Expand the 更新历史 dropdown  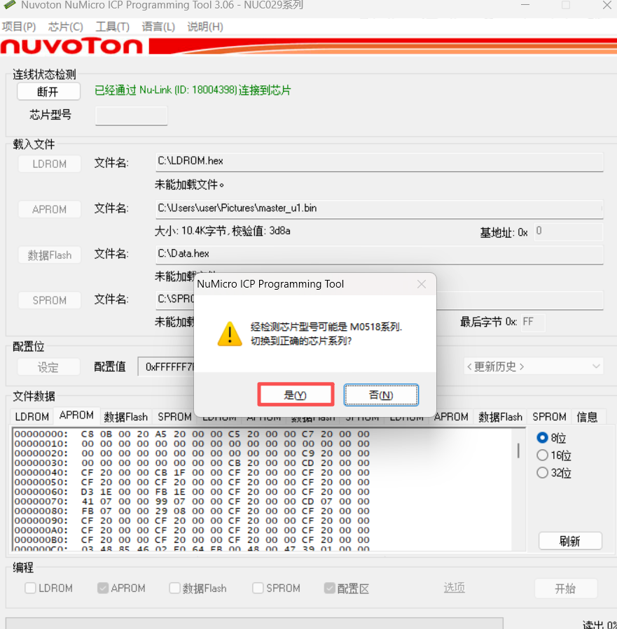pyautogui.click(x=533, y=367)
